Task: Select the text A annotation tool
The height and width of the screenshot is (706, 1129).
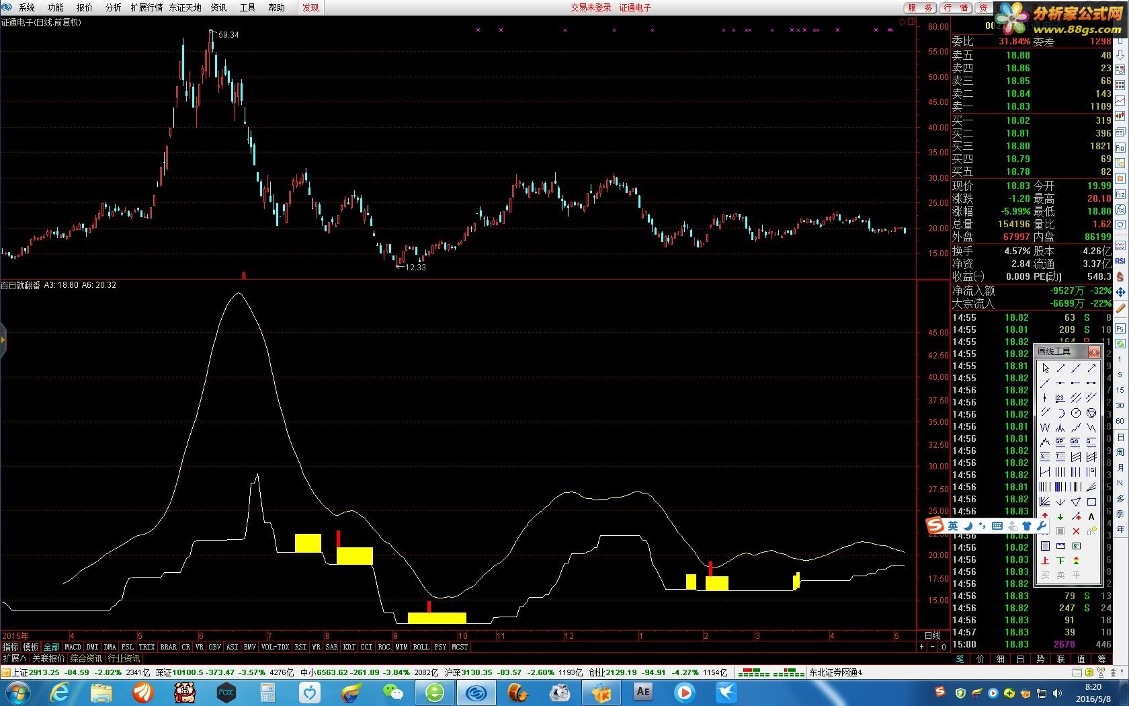Action: (x=1091, y=516)
